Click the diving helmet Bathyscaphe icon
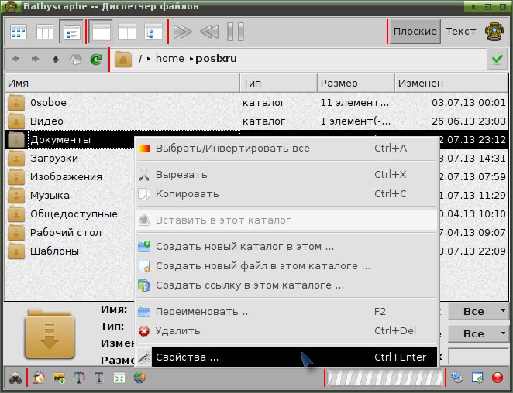This screenshot has height=393, width=513. coord(494,32)
